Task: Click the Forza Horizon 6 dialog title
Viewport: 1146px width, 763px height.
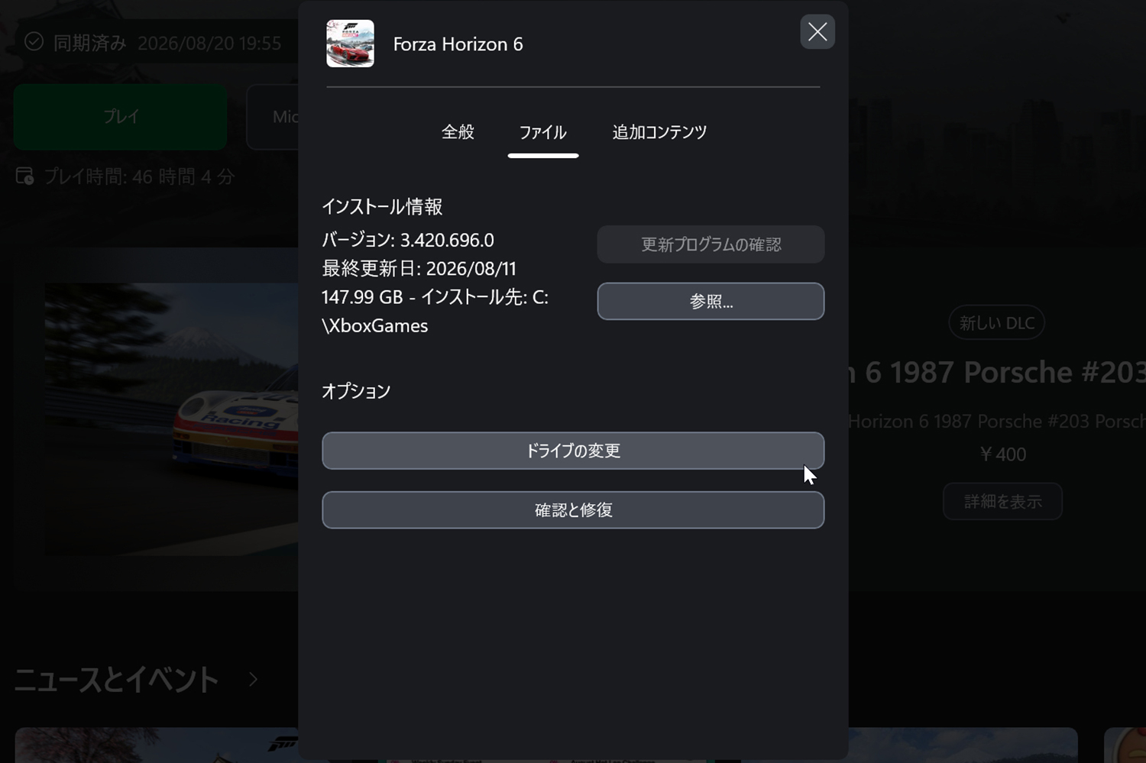Action: tap(458, 44)
